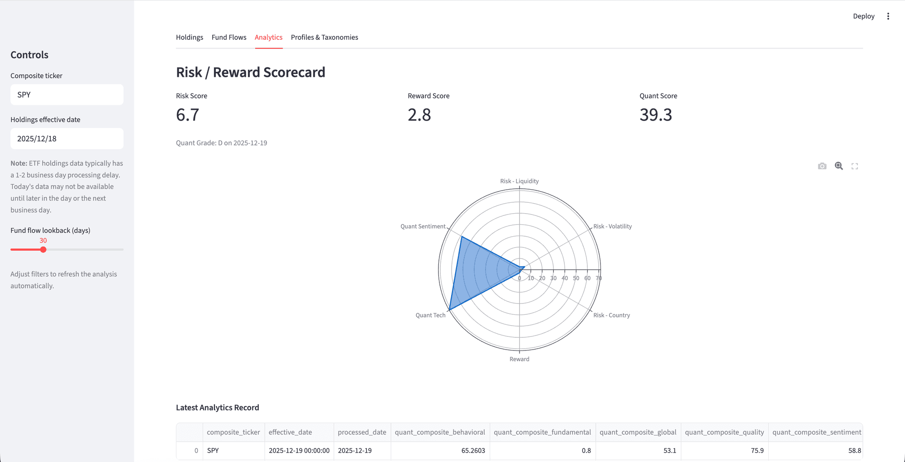This screenshot has width=905, height=462.
Task: Go to the Profiles & Taxonomies tab
Action: coord(324,37)
